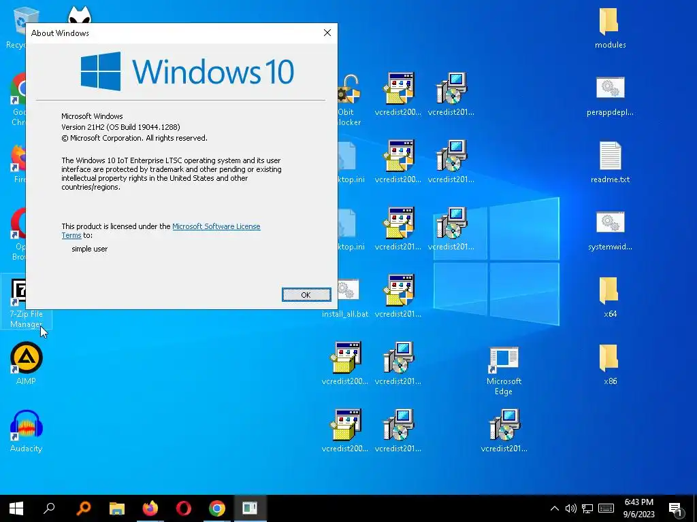This screenshot has width=697, height=522.
Task: Click the Version 21H2 OS Build text
Action: pyautogui.click(x=120, y=127)
